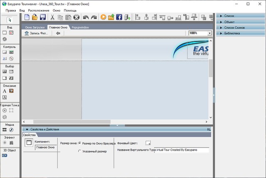Open the Вид menu

tap(22, 10)
